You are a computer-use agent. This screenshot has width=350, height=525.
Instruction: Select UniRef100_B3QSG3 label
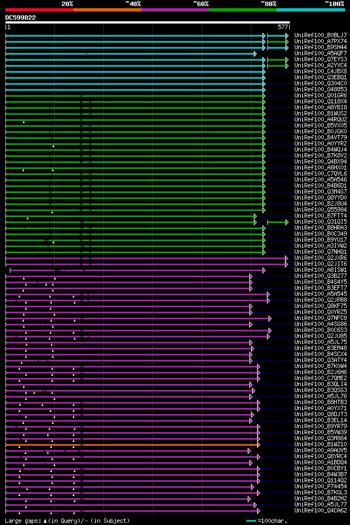[x=320, y=390]
